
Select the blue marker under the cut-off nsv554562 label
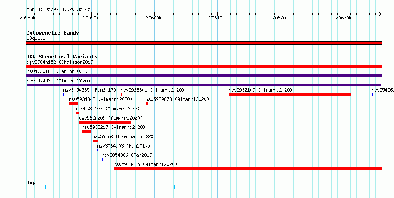point(372,94)
